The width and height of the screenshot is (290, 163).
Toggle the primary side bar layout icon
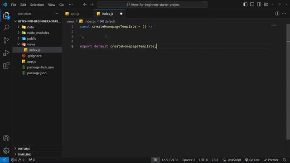245,5
